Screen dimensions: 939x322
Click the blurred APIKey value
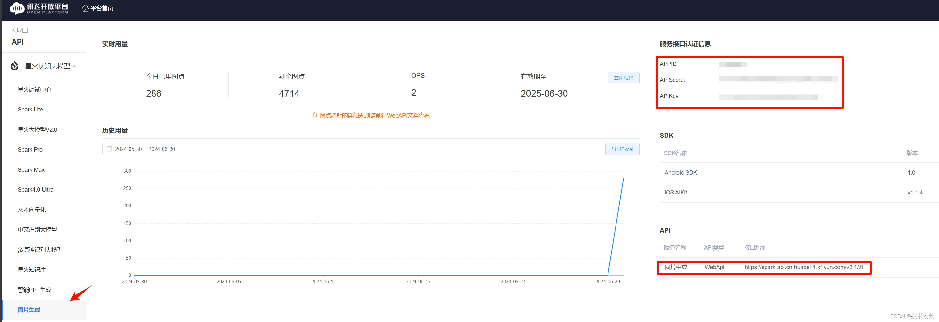[x=771, y=96]
